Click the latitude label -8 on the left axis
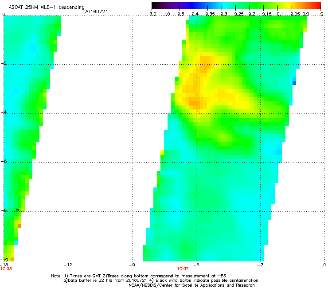The image size is (328, 288). [x=4, y=210]
